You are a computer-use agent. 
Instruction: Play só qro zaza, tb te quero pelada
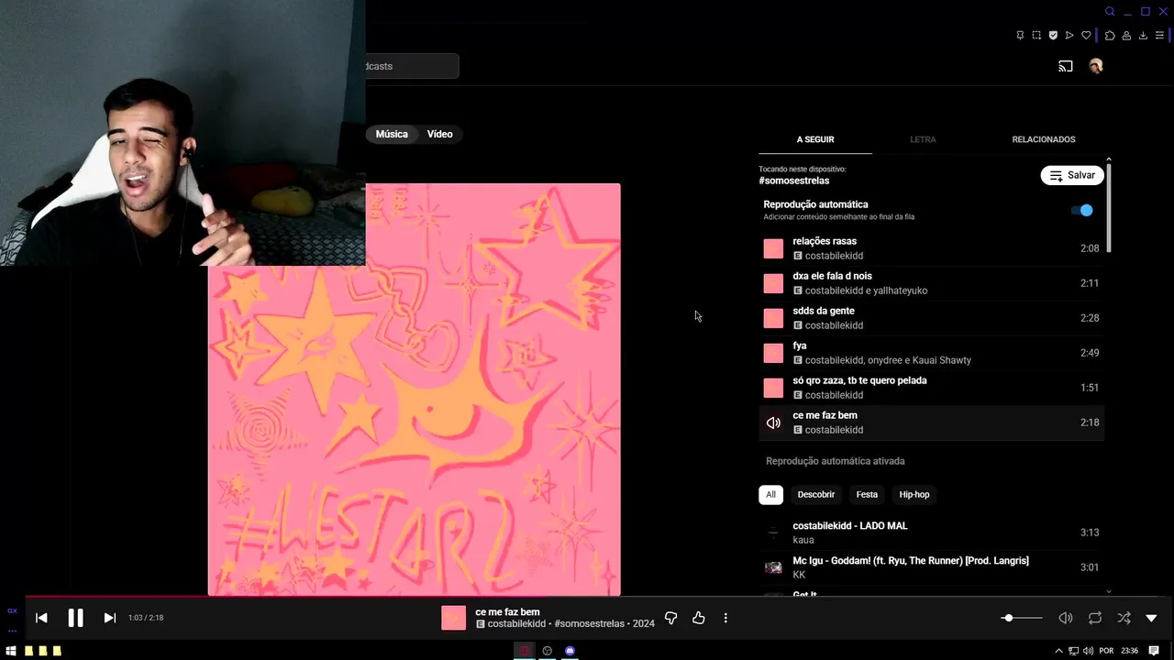[x=931, y=388]
